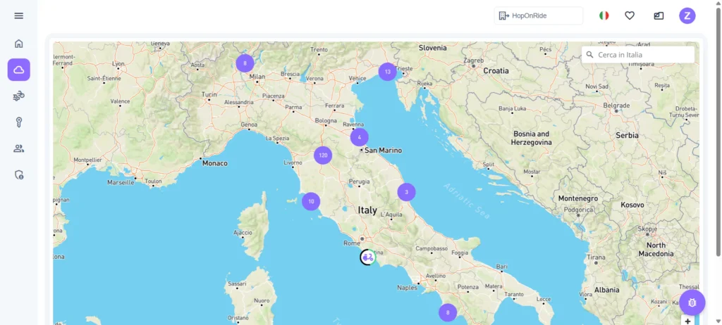The height and width of the screenshot is (325, 722).
Task: Click the bug report floating button
Action: coord(692,302)
